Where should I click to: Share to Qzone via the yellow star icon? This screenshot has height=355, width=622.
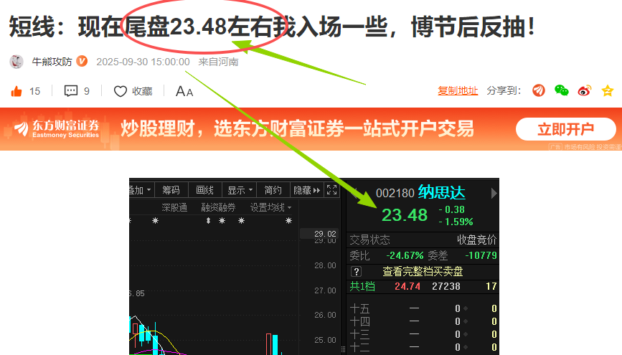click(608, 91)
